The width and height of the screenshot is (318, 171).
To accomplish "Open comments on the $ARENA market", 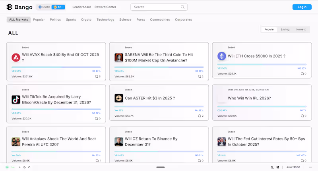I will tap(201, 77).
